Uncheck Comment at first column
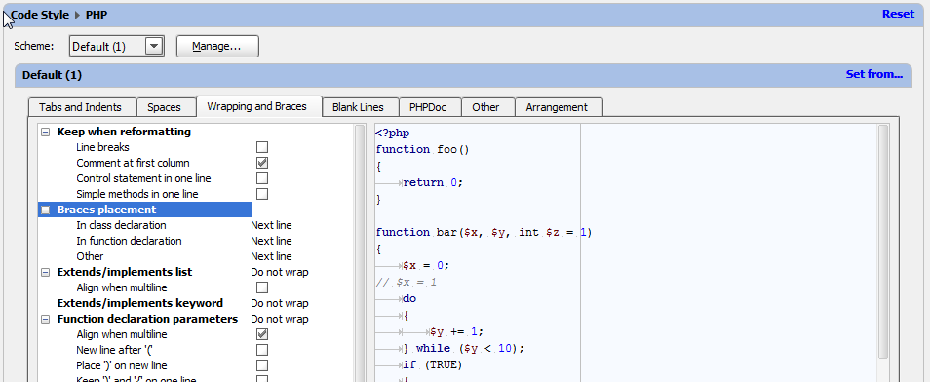930x382 pixels. point(261,163)
